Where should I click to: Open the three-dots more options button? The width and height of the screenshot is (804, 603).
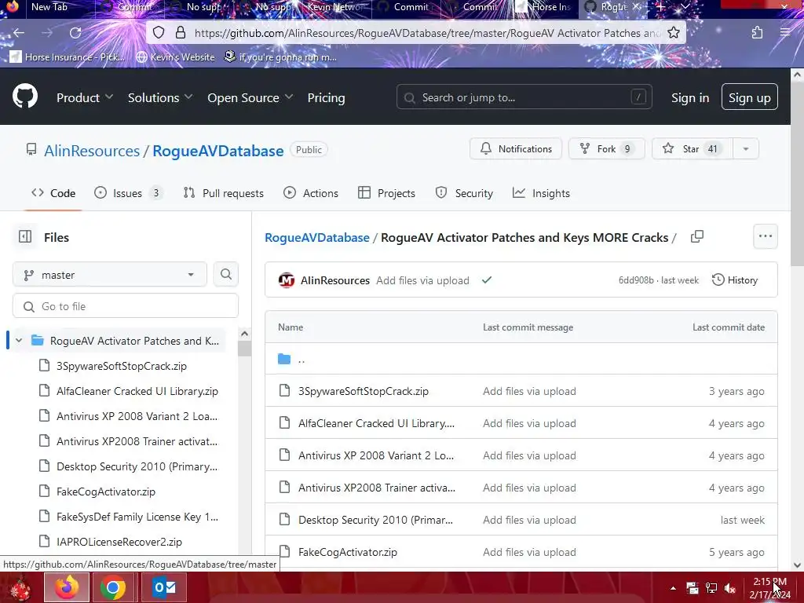pos(766,236)
